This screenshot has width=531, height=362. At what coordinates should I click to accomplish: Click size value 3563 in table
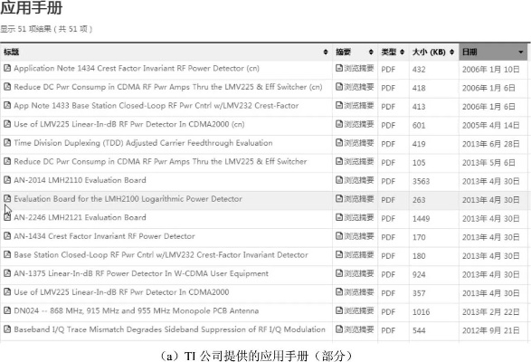pyautogui.click(x=421, y=181)
